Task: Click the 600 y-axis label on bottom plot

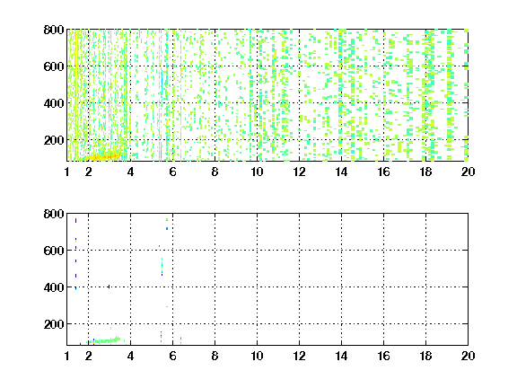Action: 54,251
